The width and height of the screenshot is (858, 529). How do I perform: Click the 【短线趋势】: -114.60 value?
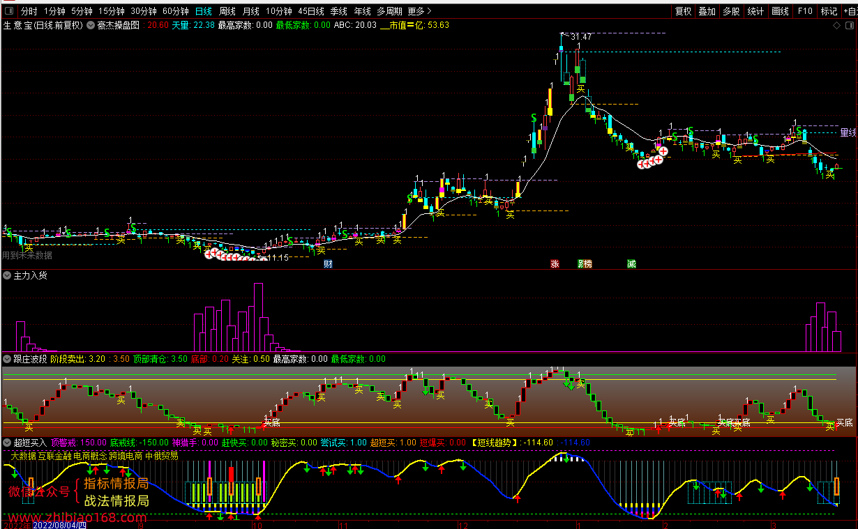pos(511,443)
